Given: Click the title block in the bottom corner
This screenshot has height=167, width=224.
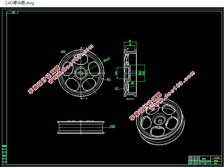Looking at the screenshot, I should coord(205,160).
